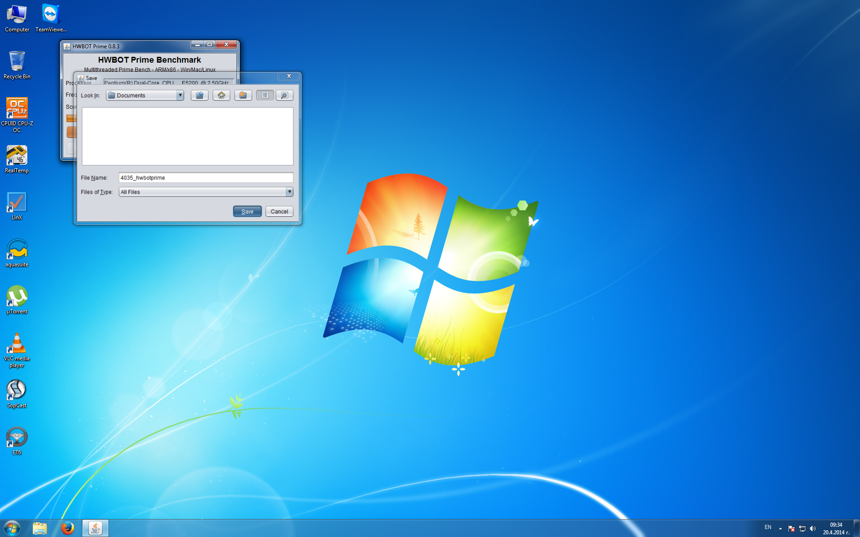Click the Up One Level folder icon
Image resolution: width=860 pixels, height=537 pixels.
pos(199,95)
